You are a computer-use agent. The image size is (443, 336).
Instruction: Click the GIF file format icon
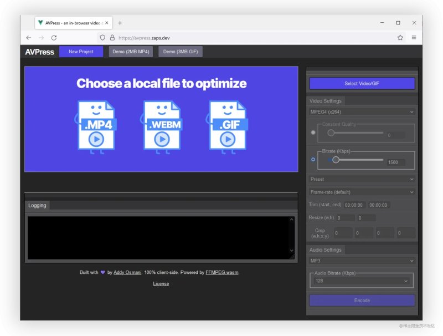pyautogui.click(x=227, y=127)
